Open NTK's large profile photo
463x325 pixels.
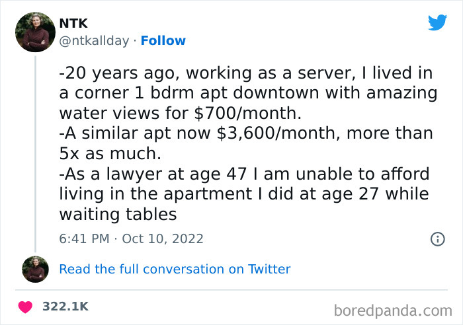35,32
